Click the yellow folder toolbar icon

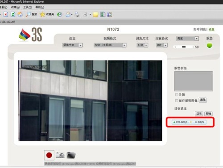tap(95, 15)
